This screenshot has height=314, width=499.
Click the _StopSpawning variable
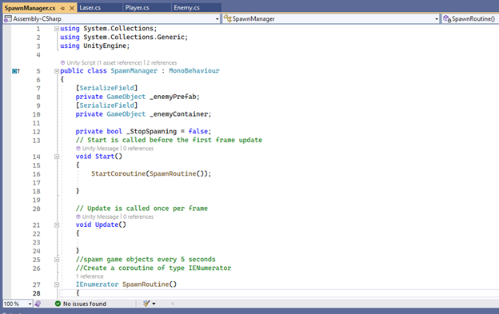[x=151, y=131]
